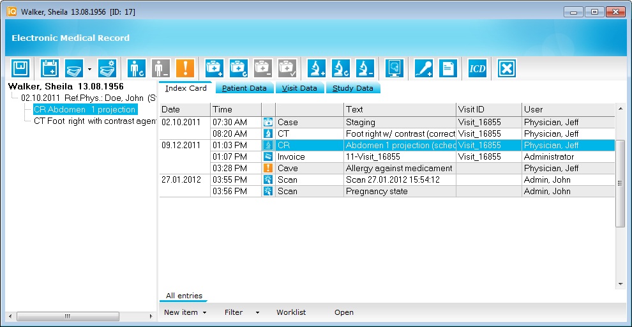Viewport: 632px width, 327px height.
Task: Click the add case medical kit icon
Action: [213, 68]
